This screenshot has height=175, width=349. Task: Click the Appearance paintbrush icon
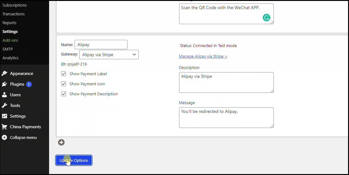click(4, 73)
